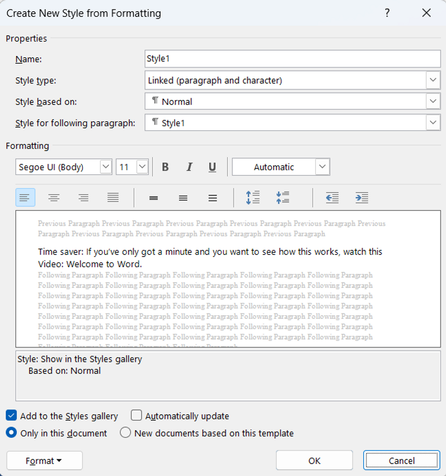446x476 pixels.
Task: Enable Automatically update checkbox
Action: click(136, 415)
